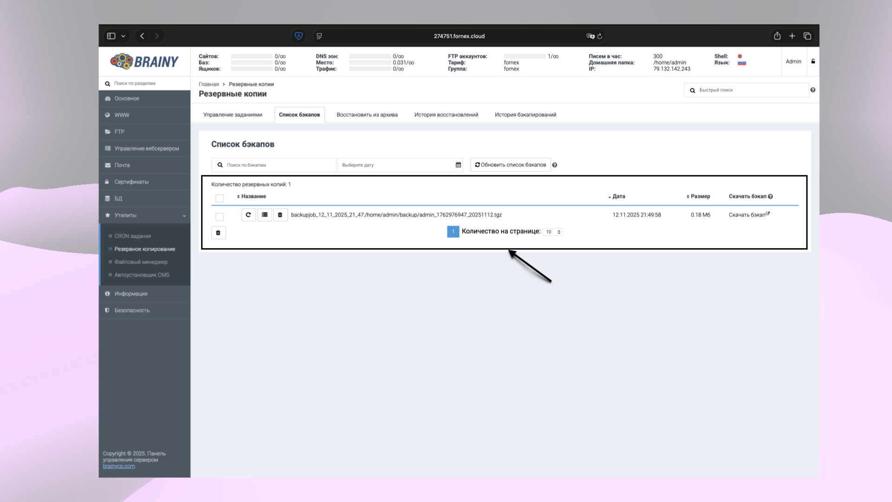The width and height of the screenshot is (892, 502).
Task: Click the lock logout icon near Admin
Action: [813, 61]
